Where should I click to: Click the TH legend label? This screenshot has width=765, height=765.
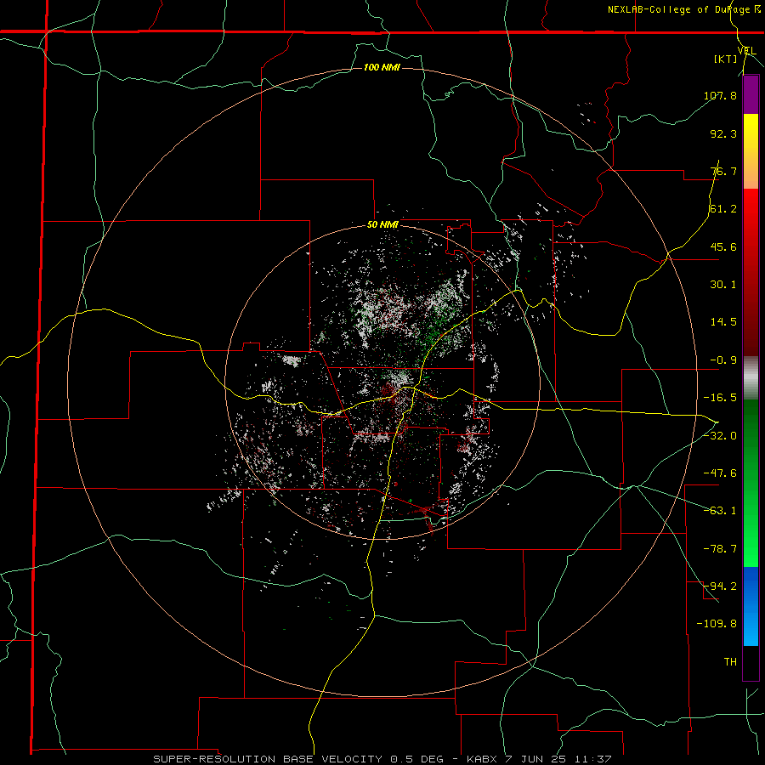730,661
